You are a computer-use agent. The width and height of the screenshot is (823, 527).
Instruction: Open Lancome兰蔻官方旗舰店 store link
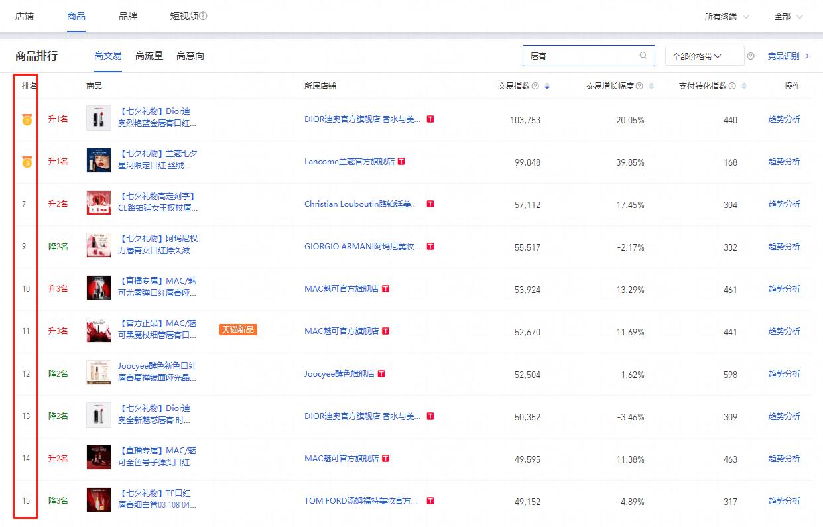(x=349, y=162)
